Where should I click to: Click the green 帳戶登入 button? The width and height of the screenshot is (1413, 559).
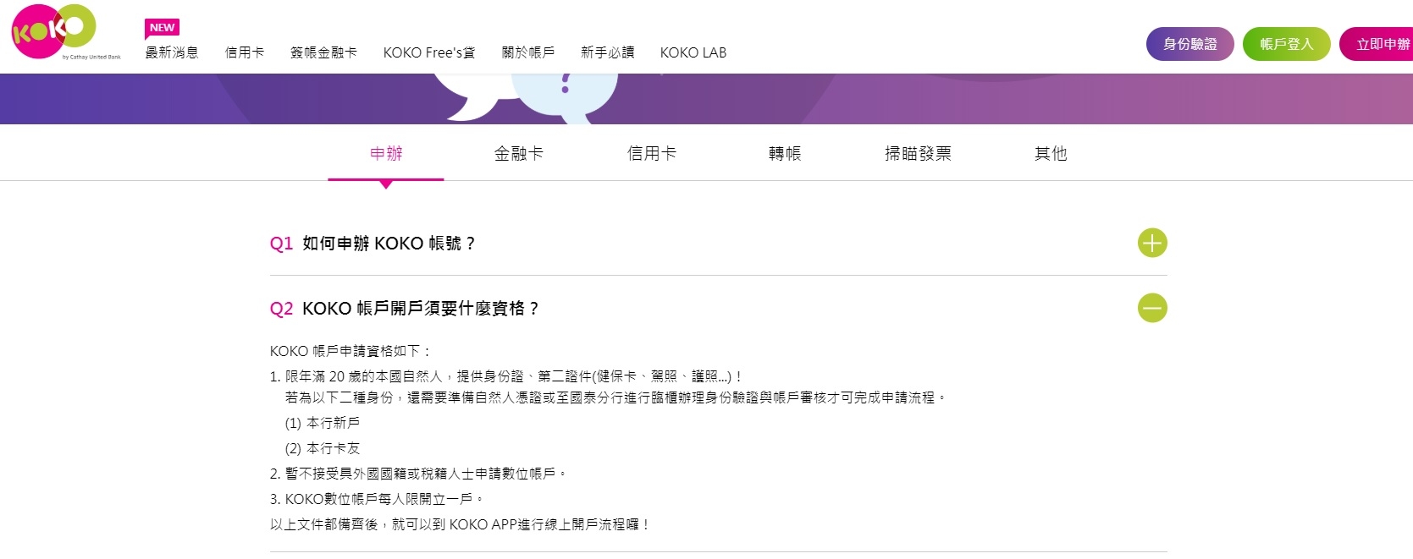point(1286,44)
